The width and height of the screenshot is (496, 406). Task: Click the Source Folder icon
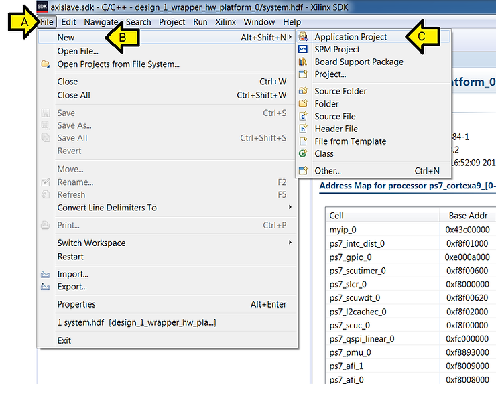303,91
